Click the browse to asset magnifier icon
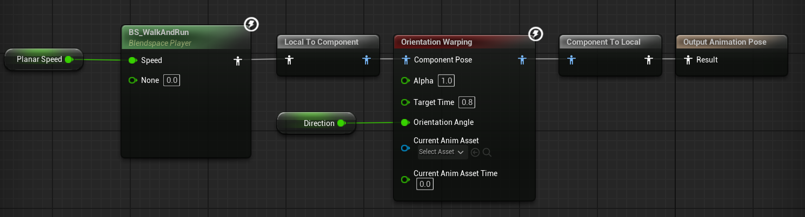 [487, 152]
